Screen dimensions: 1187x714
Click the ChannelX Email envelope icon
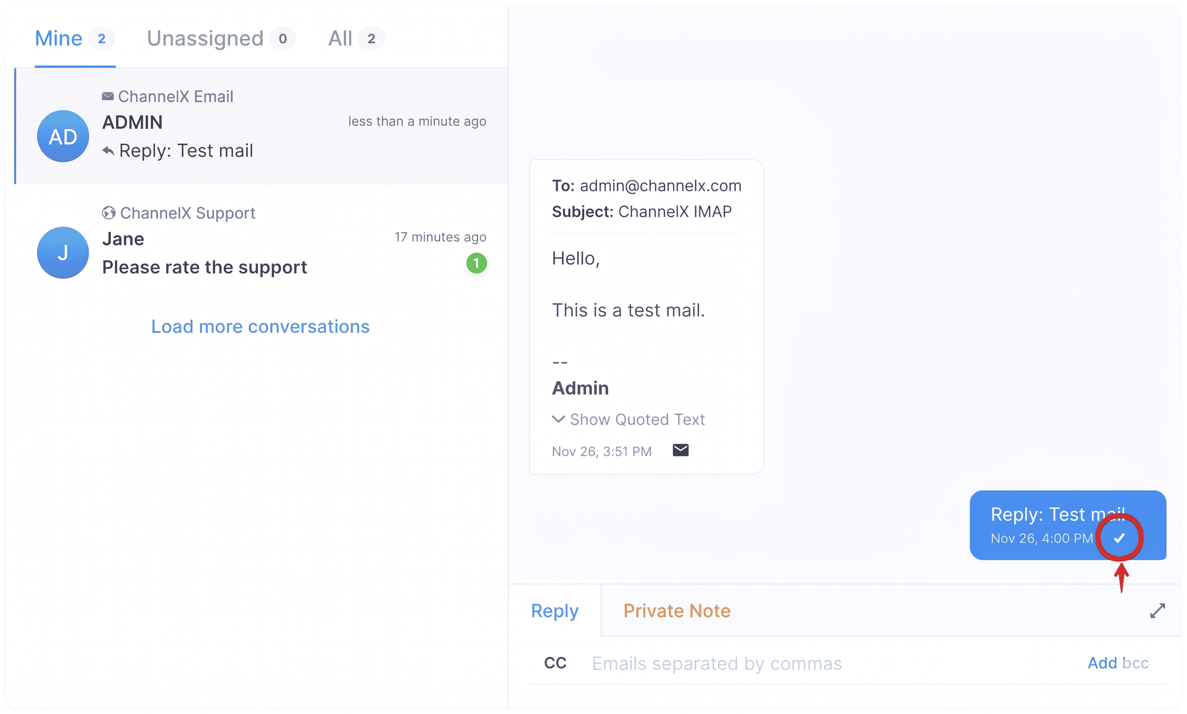tap(108, 96)
